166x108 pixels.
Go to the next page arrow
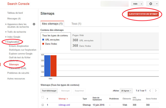pos(155,91)
